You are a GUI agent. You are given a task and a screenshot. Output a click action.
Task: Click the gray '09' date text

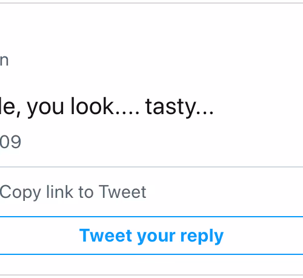(10, 142)
